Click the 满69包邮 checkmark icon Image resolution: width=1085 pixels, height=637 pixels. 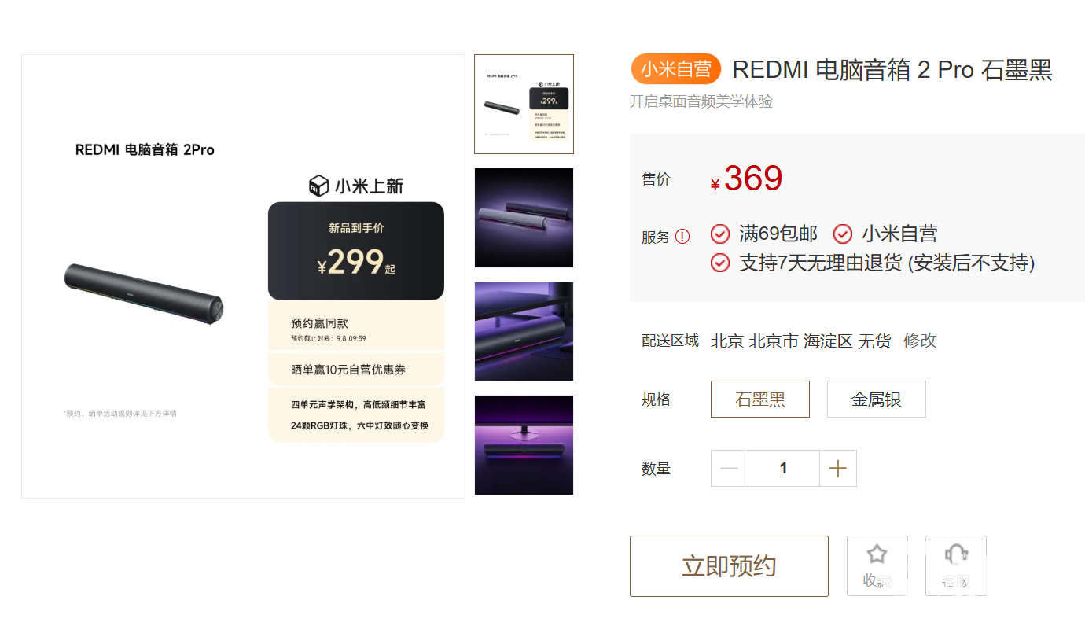(720, 234)
